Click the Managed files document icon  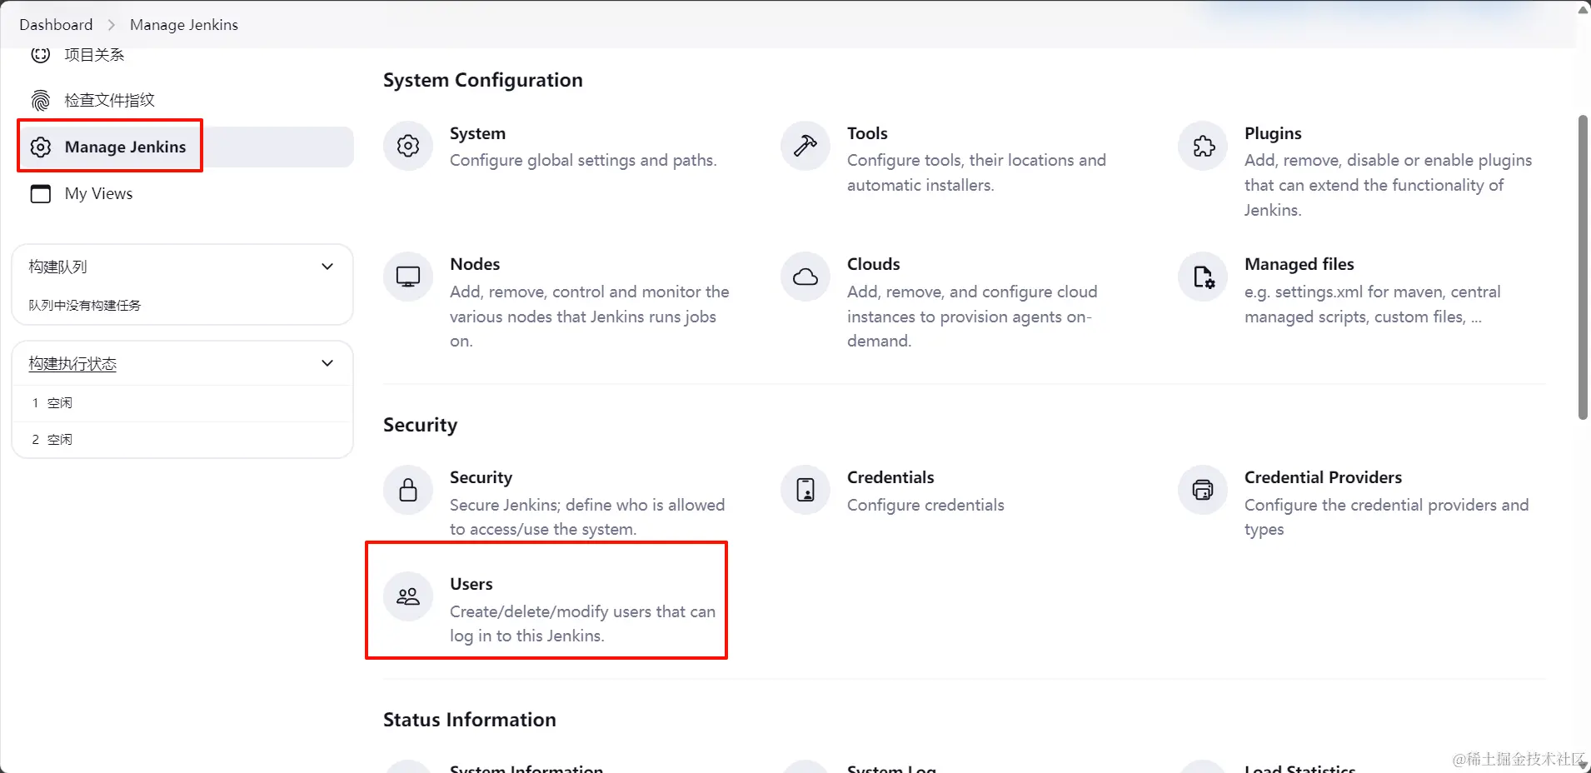coord(1203,277)
